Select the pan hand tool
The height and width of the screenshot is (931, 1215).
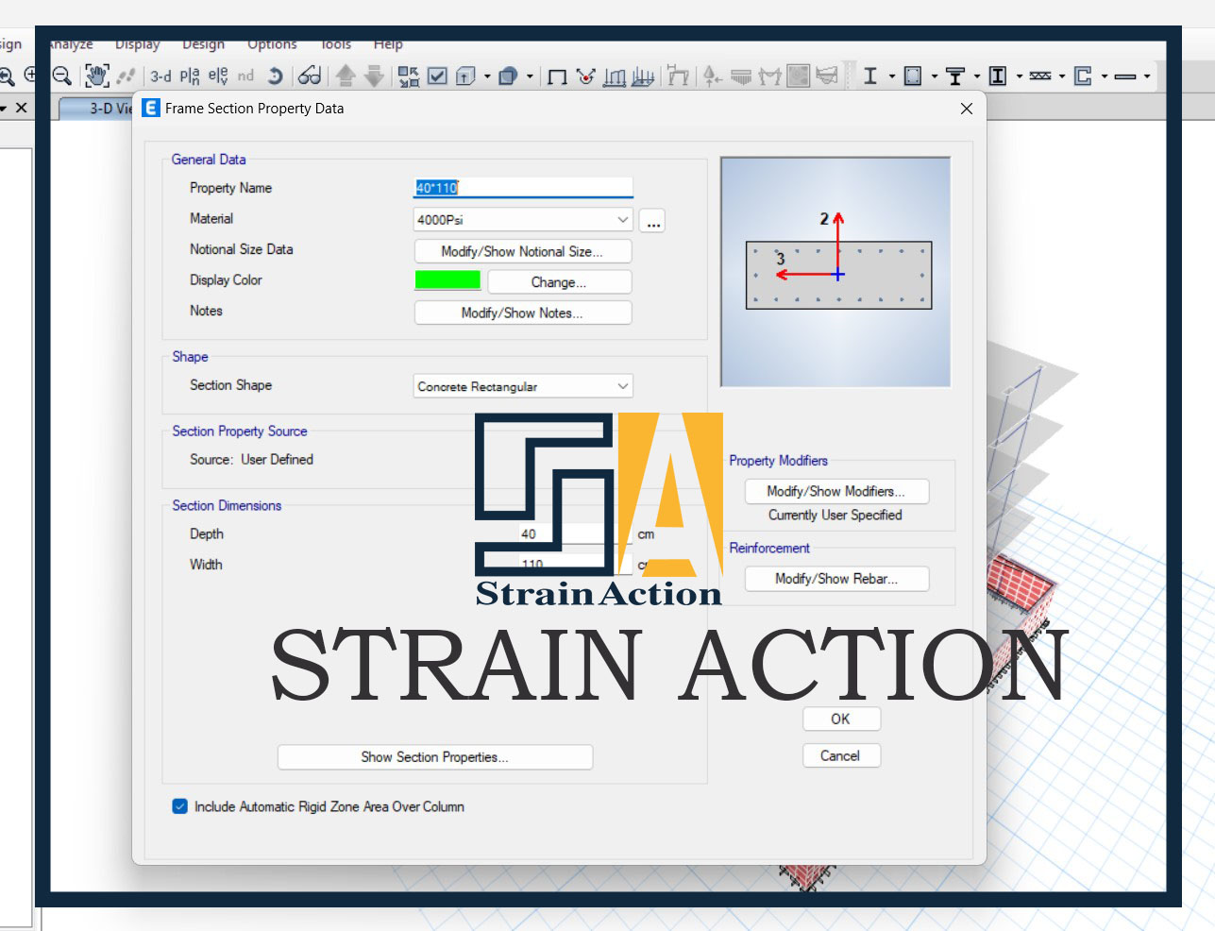point(96,76)
